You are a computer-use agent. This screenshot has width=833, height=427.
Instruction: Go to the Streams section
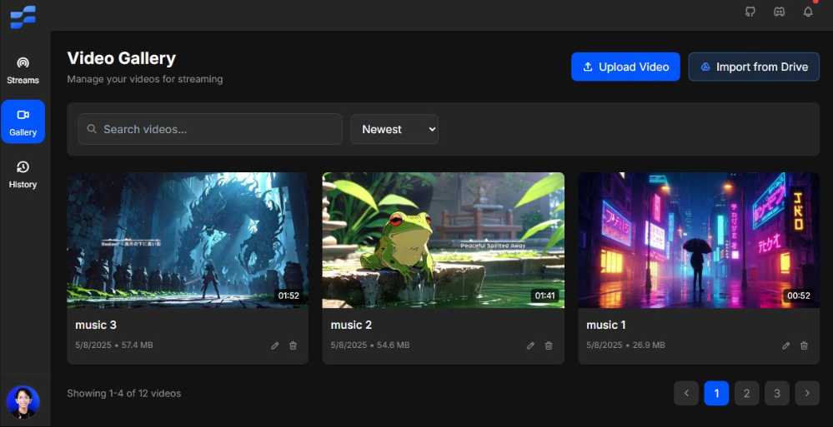(23, 71)
